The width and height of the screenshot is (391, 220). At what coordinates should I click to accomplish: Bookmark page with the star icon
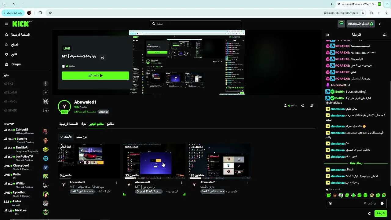(50, 13)
